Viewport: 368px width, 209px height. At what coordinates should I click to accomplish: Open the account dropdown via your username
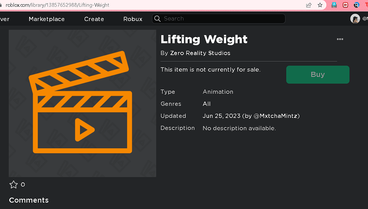(x=366, y=18)
